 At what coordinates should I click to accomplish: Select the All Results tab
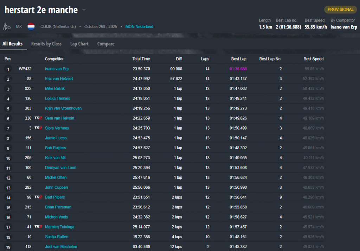coord(13,44)
